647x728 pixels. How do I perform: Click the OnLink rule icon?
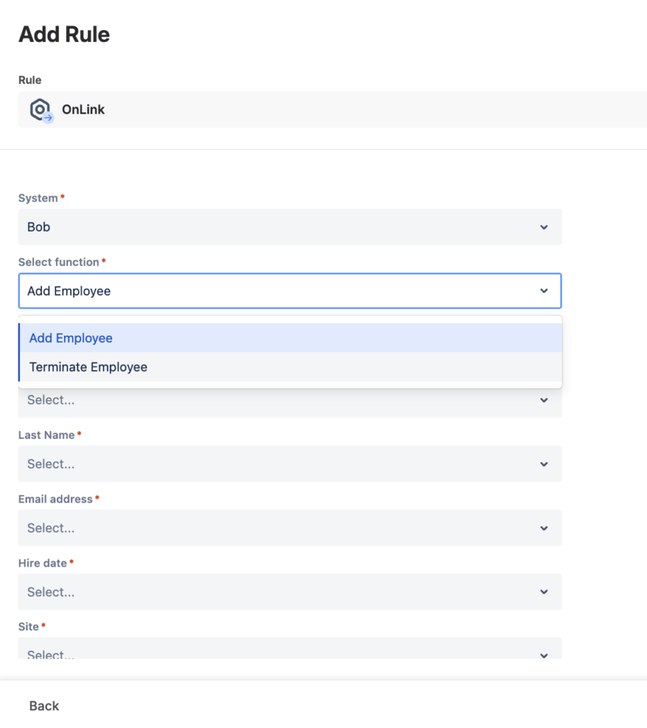(41, 110)
